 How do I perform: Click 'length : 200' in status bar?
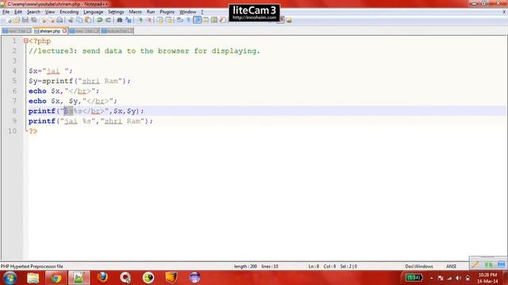[x=245, y=267]
